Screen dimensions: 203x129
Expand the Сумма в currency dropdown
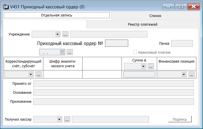click(x=143, y=66)
